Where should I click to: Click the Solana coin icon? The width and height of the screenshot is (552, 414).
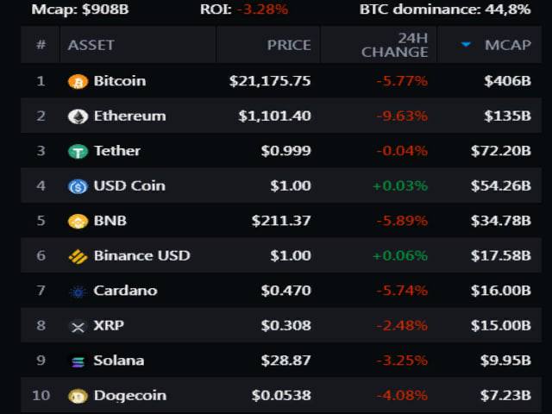pos(78,361)
